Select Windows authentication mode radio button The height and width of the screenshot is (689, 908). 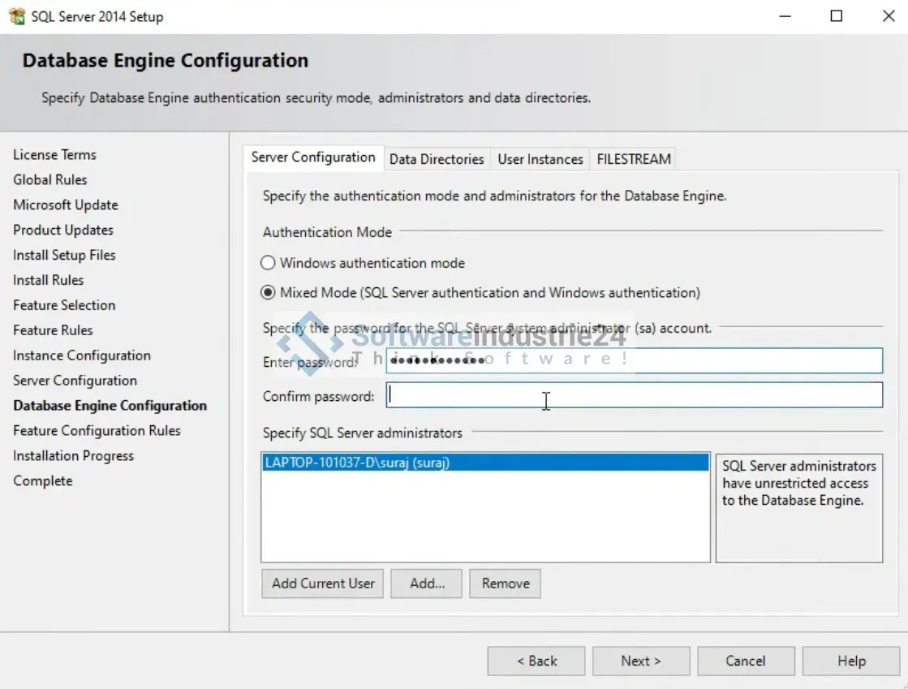point(268,263)
